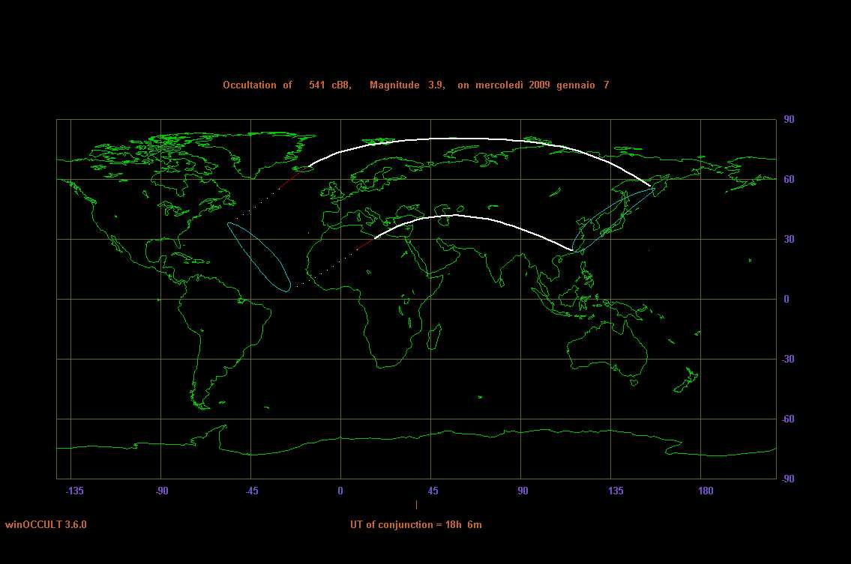Screen dimensions: 851x564
Task: Click the winOCCULT 3.6.0 version label
Action: [46, 524]
